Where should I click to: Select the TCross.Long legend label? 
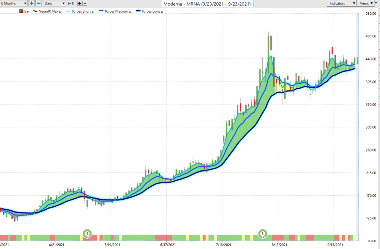151,11
